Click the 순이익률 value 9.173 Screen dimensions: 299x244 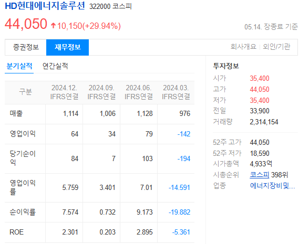[x=145, y=212]
